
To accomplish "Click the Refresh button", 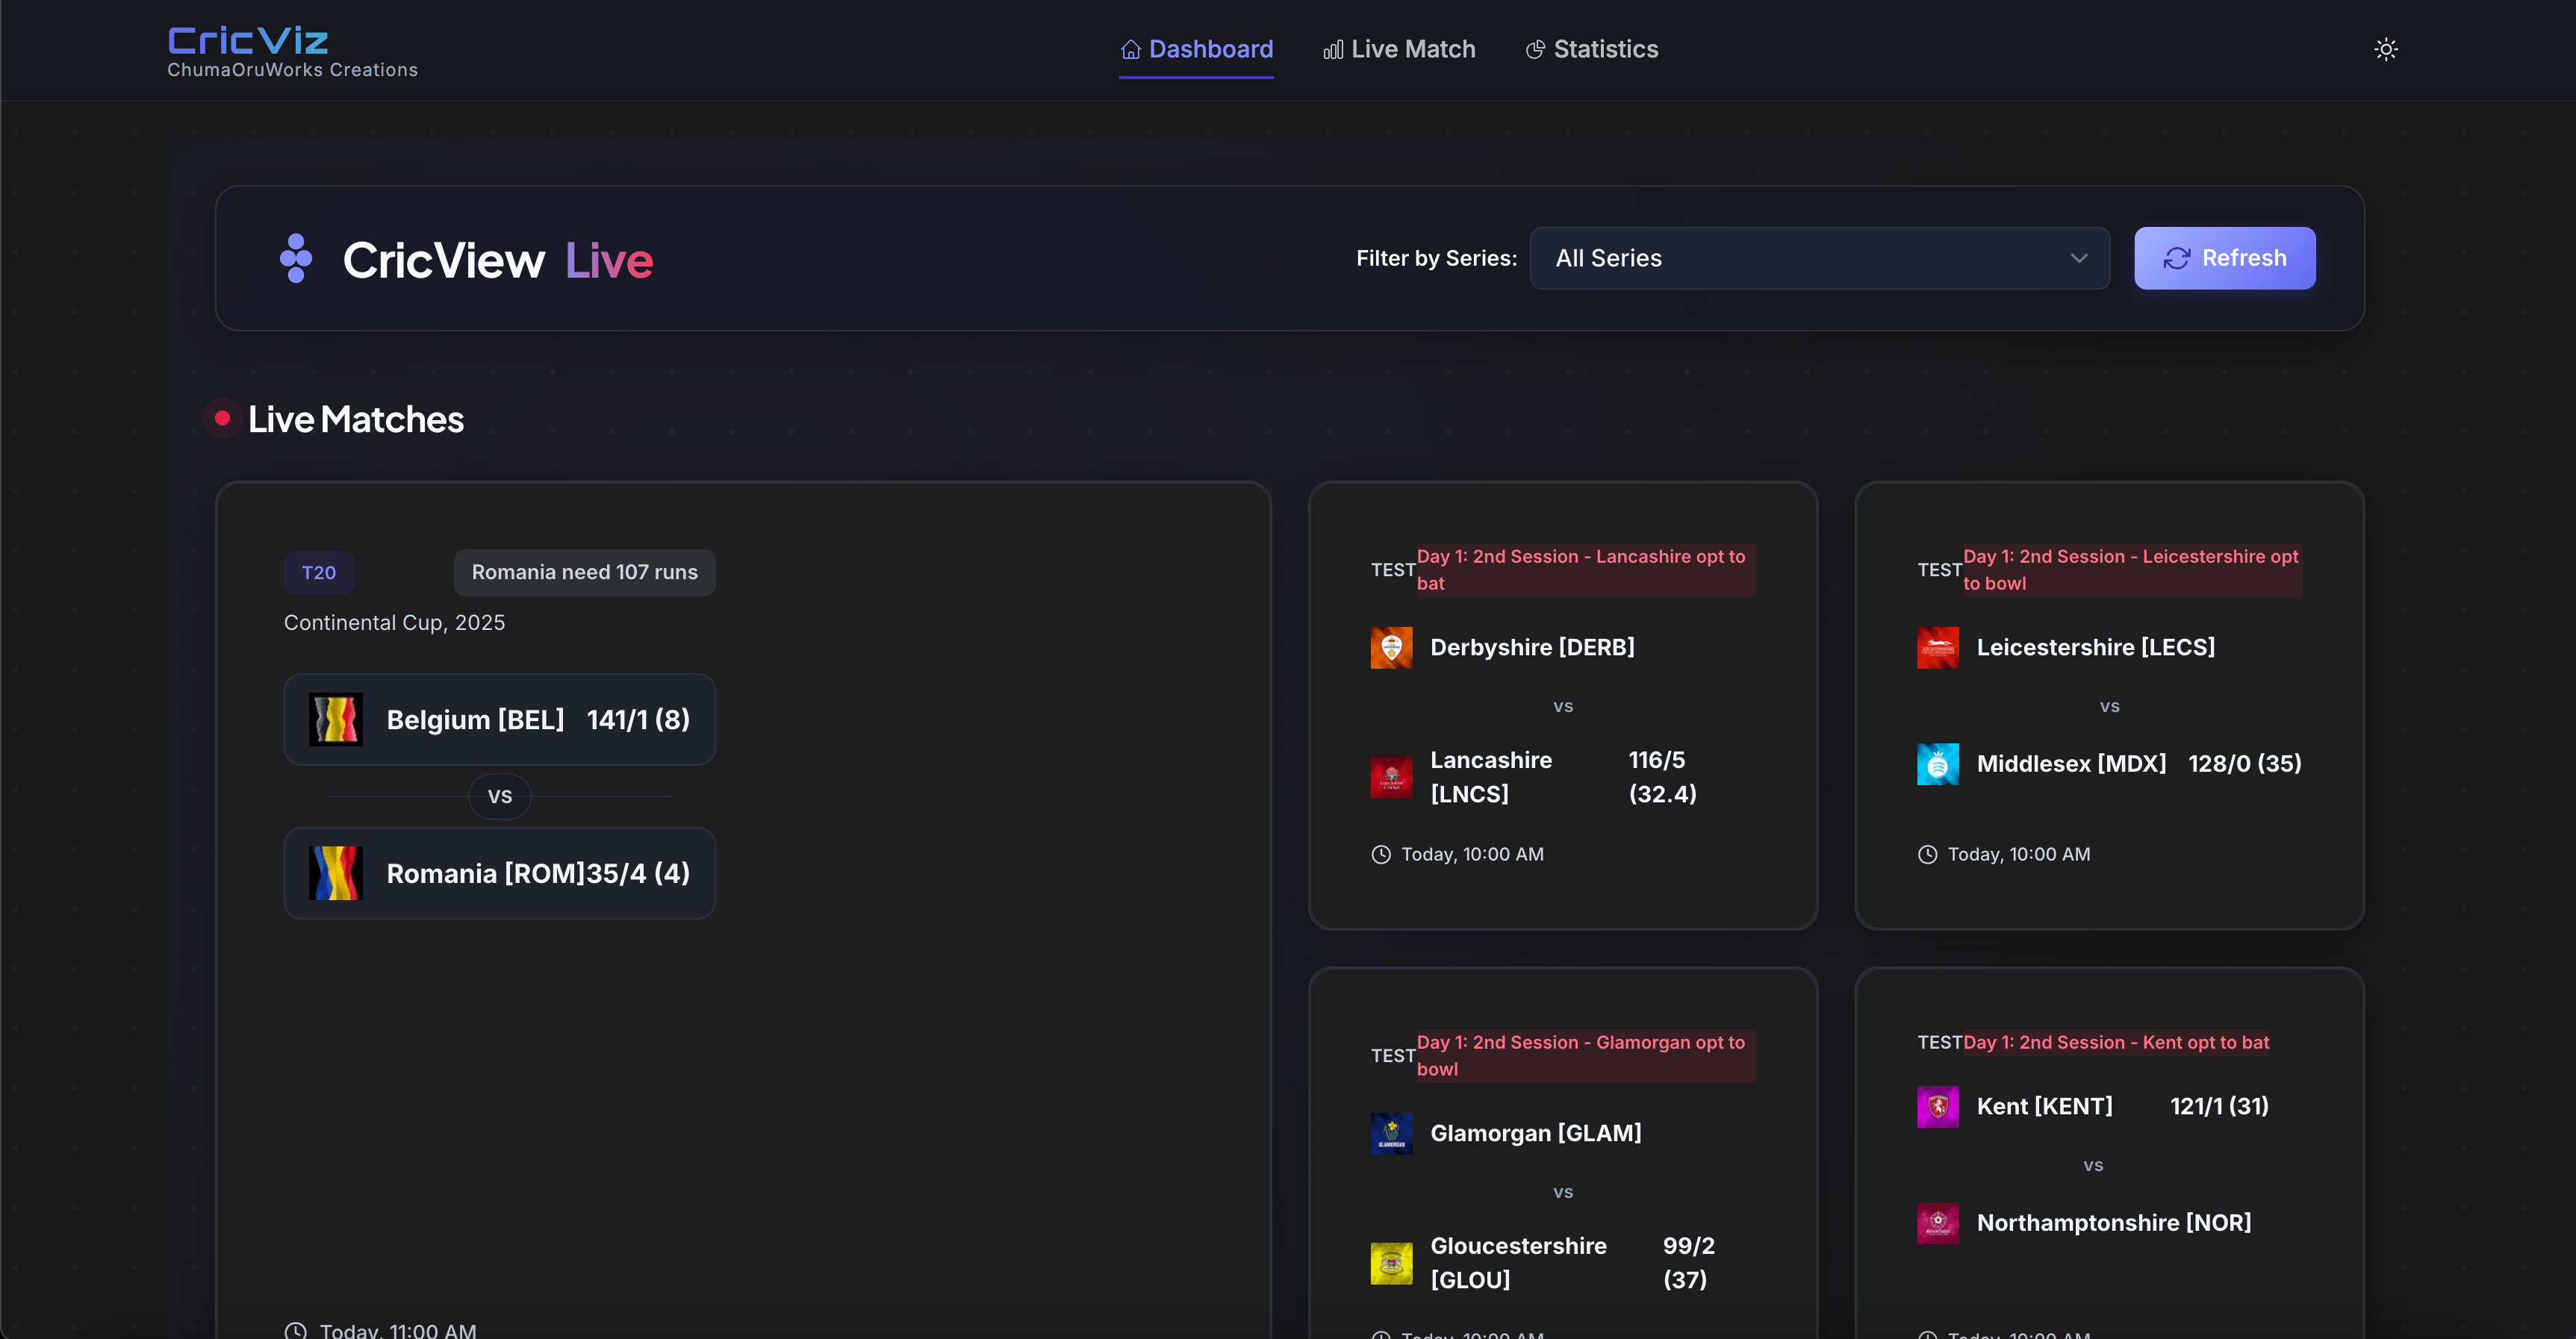I will pos(2224,257).
